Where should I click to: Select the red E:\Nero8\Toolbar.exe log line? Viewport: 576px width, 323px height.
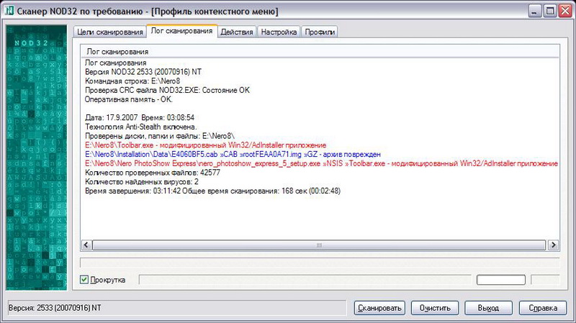point(206,145)
